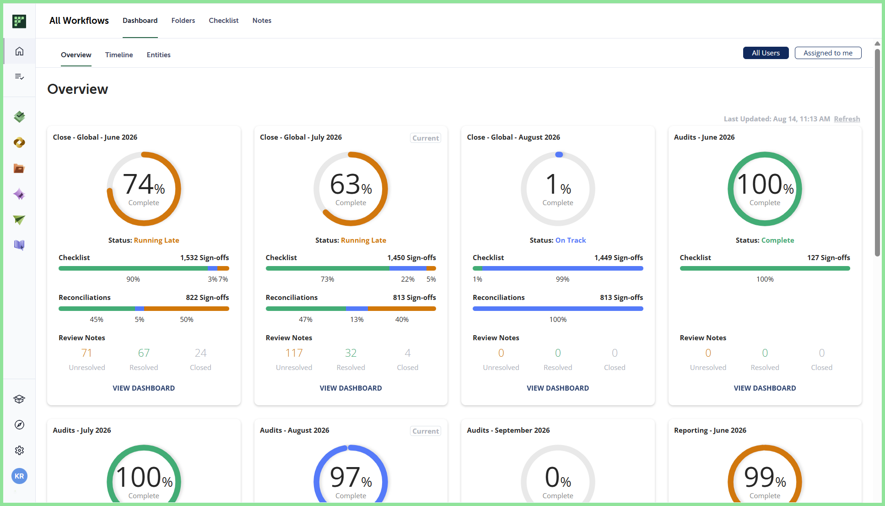
Task: Click the 4 Closed review notes count
Action: [x=408, y=353]
